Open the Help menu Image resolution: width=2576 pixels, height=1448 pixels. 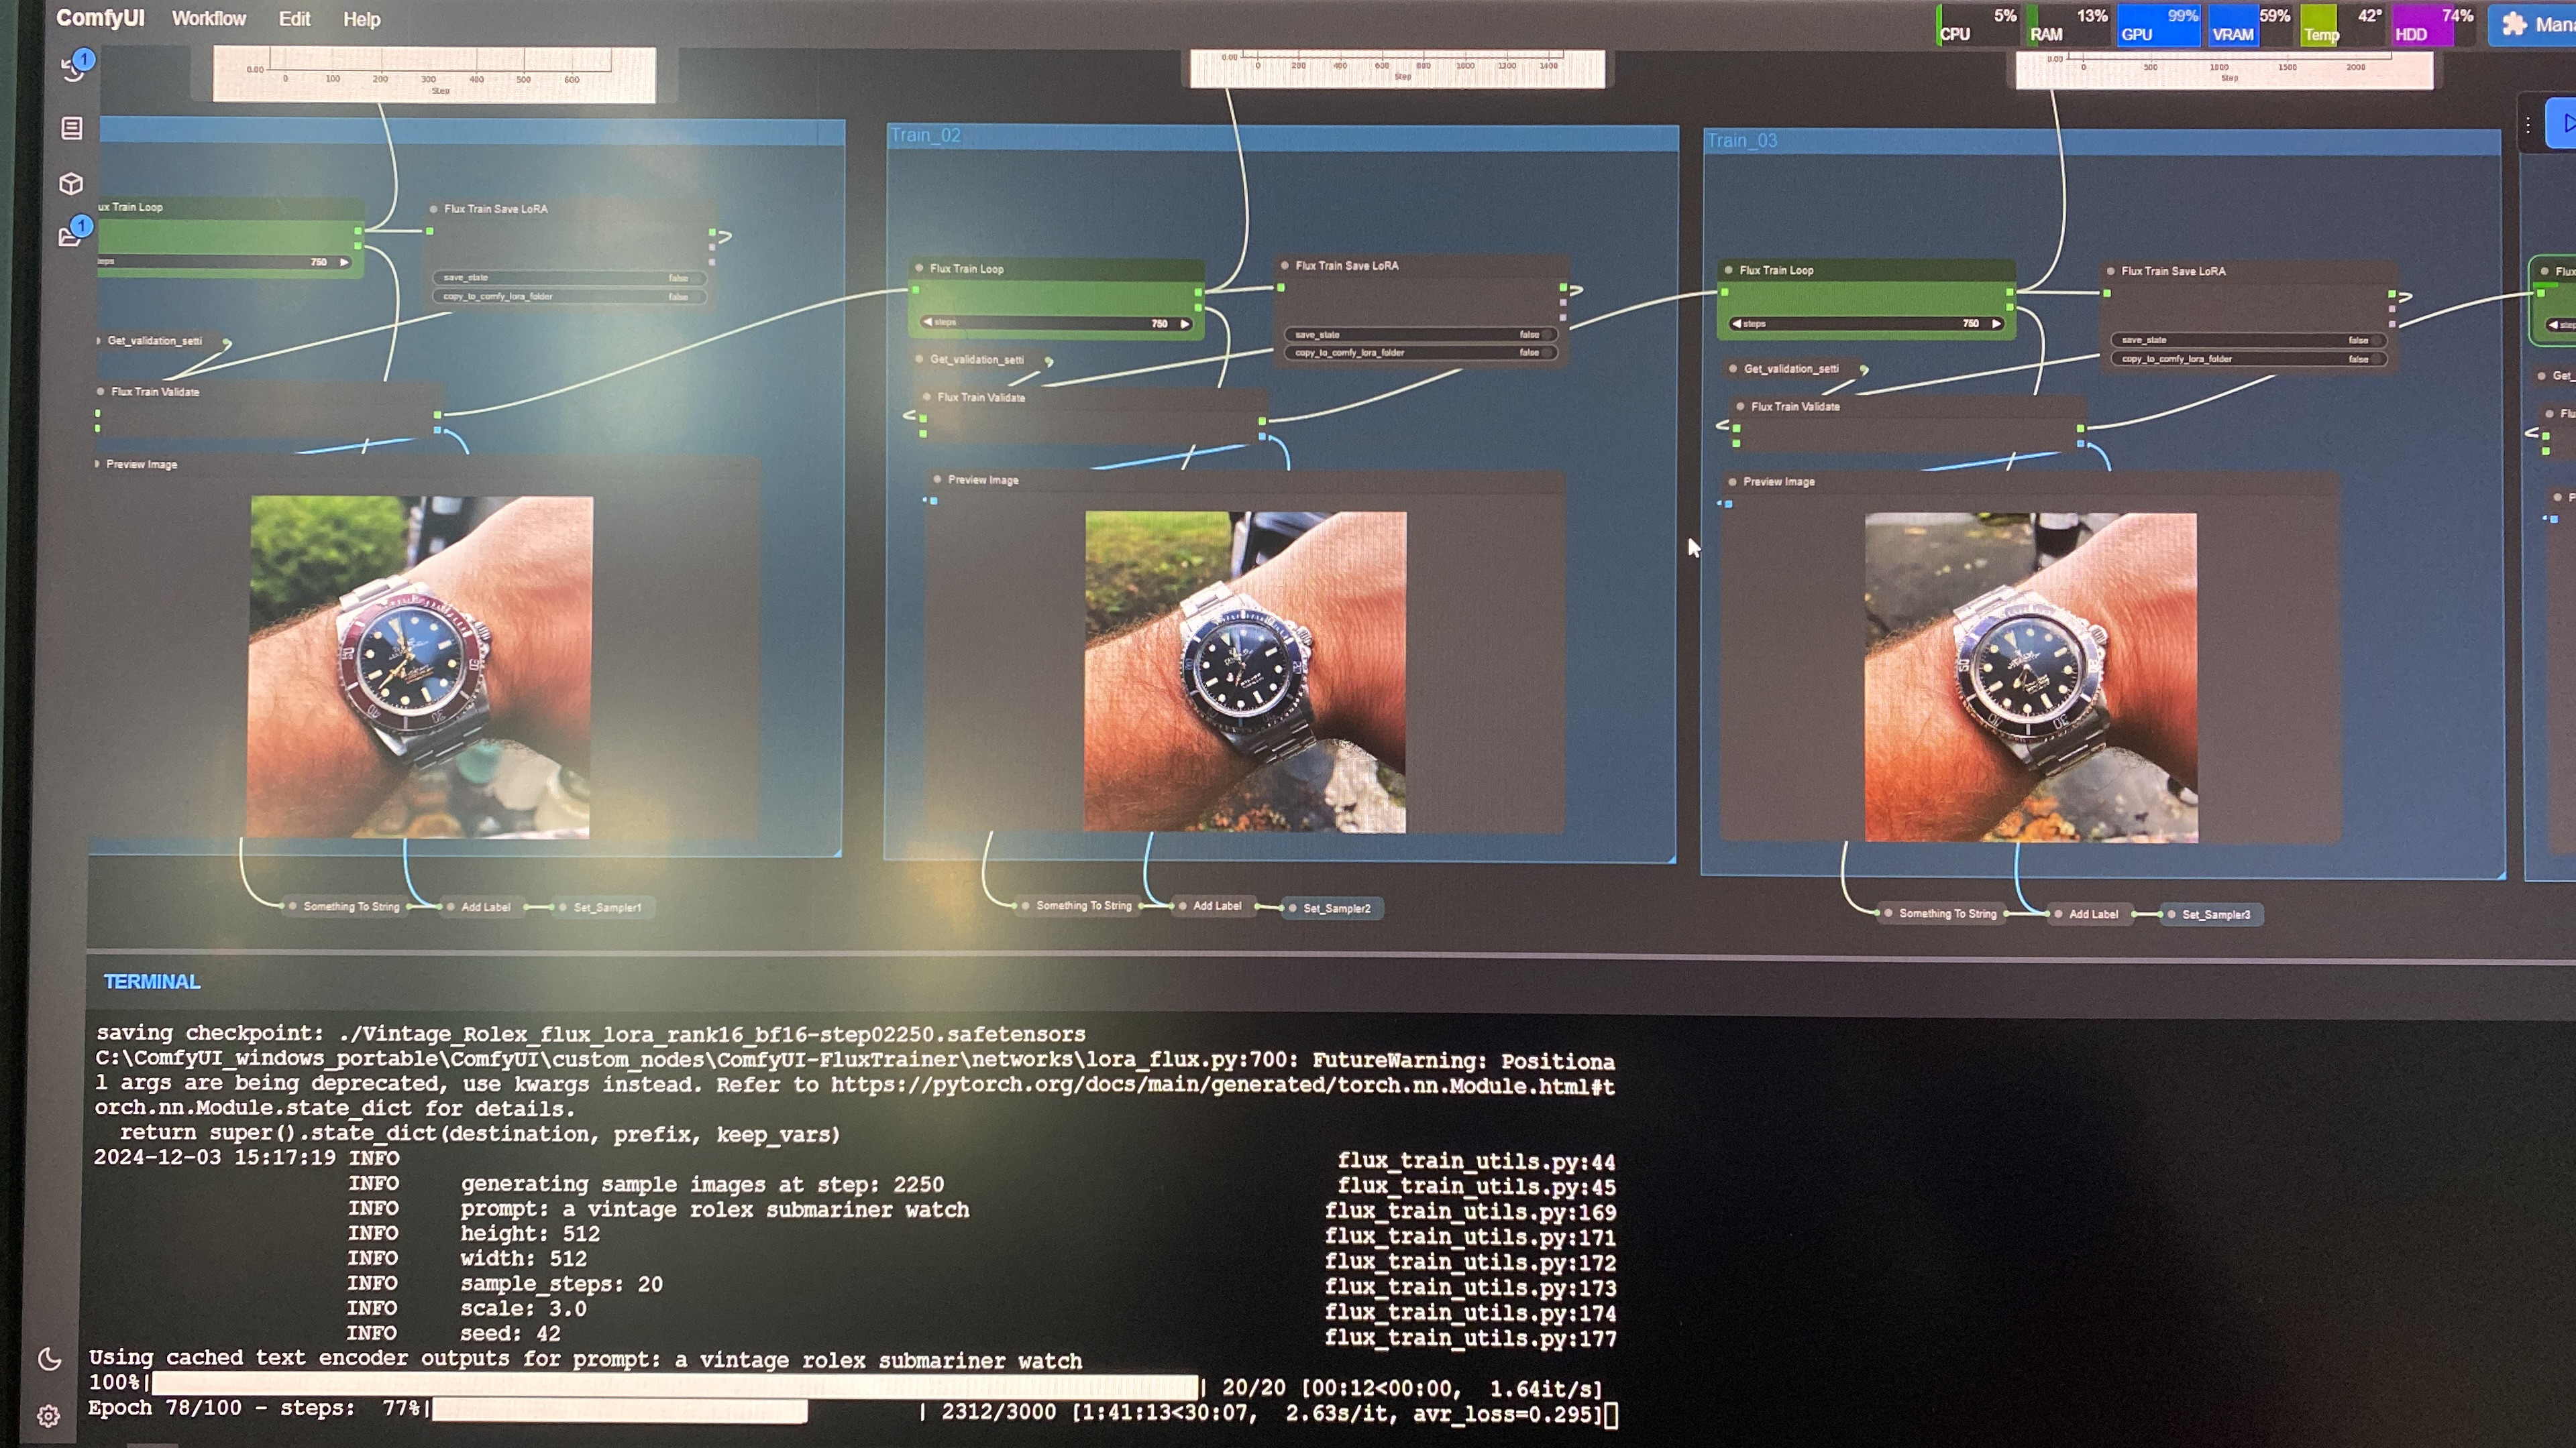(361, 20)
